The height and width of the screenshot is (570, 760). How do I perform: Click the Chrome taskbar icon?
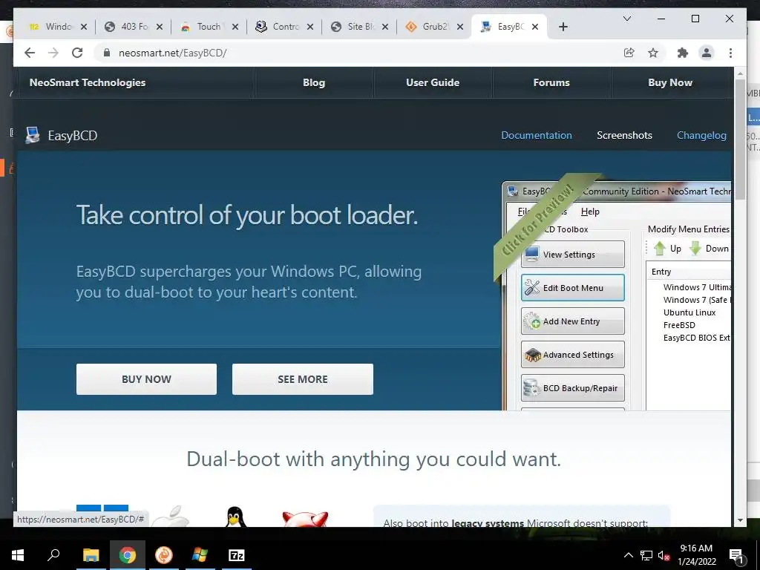[x=128, y=555]
